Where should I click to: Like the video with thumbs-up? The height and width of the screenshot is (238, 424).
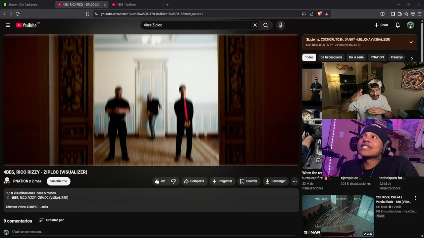point(159,181)
